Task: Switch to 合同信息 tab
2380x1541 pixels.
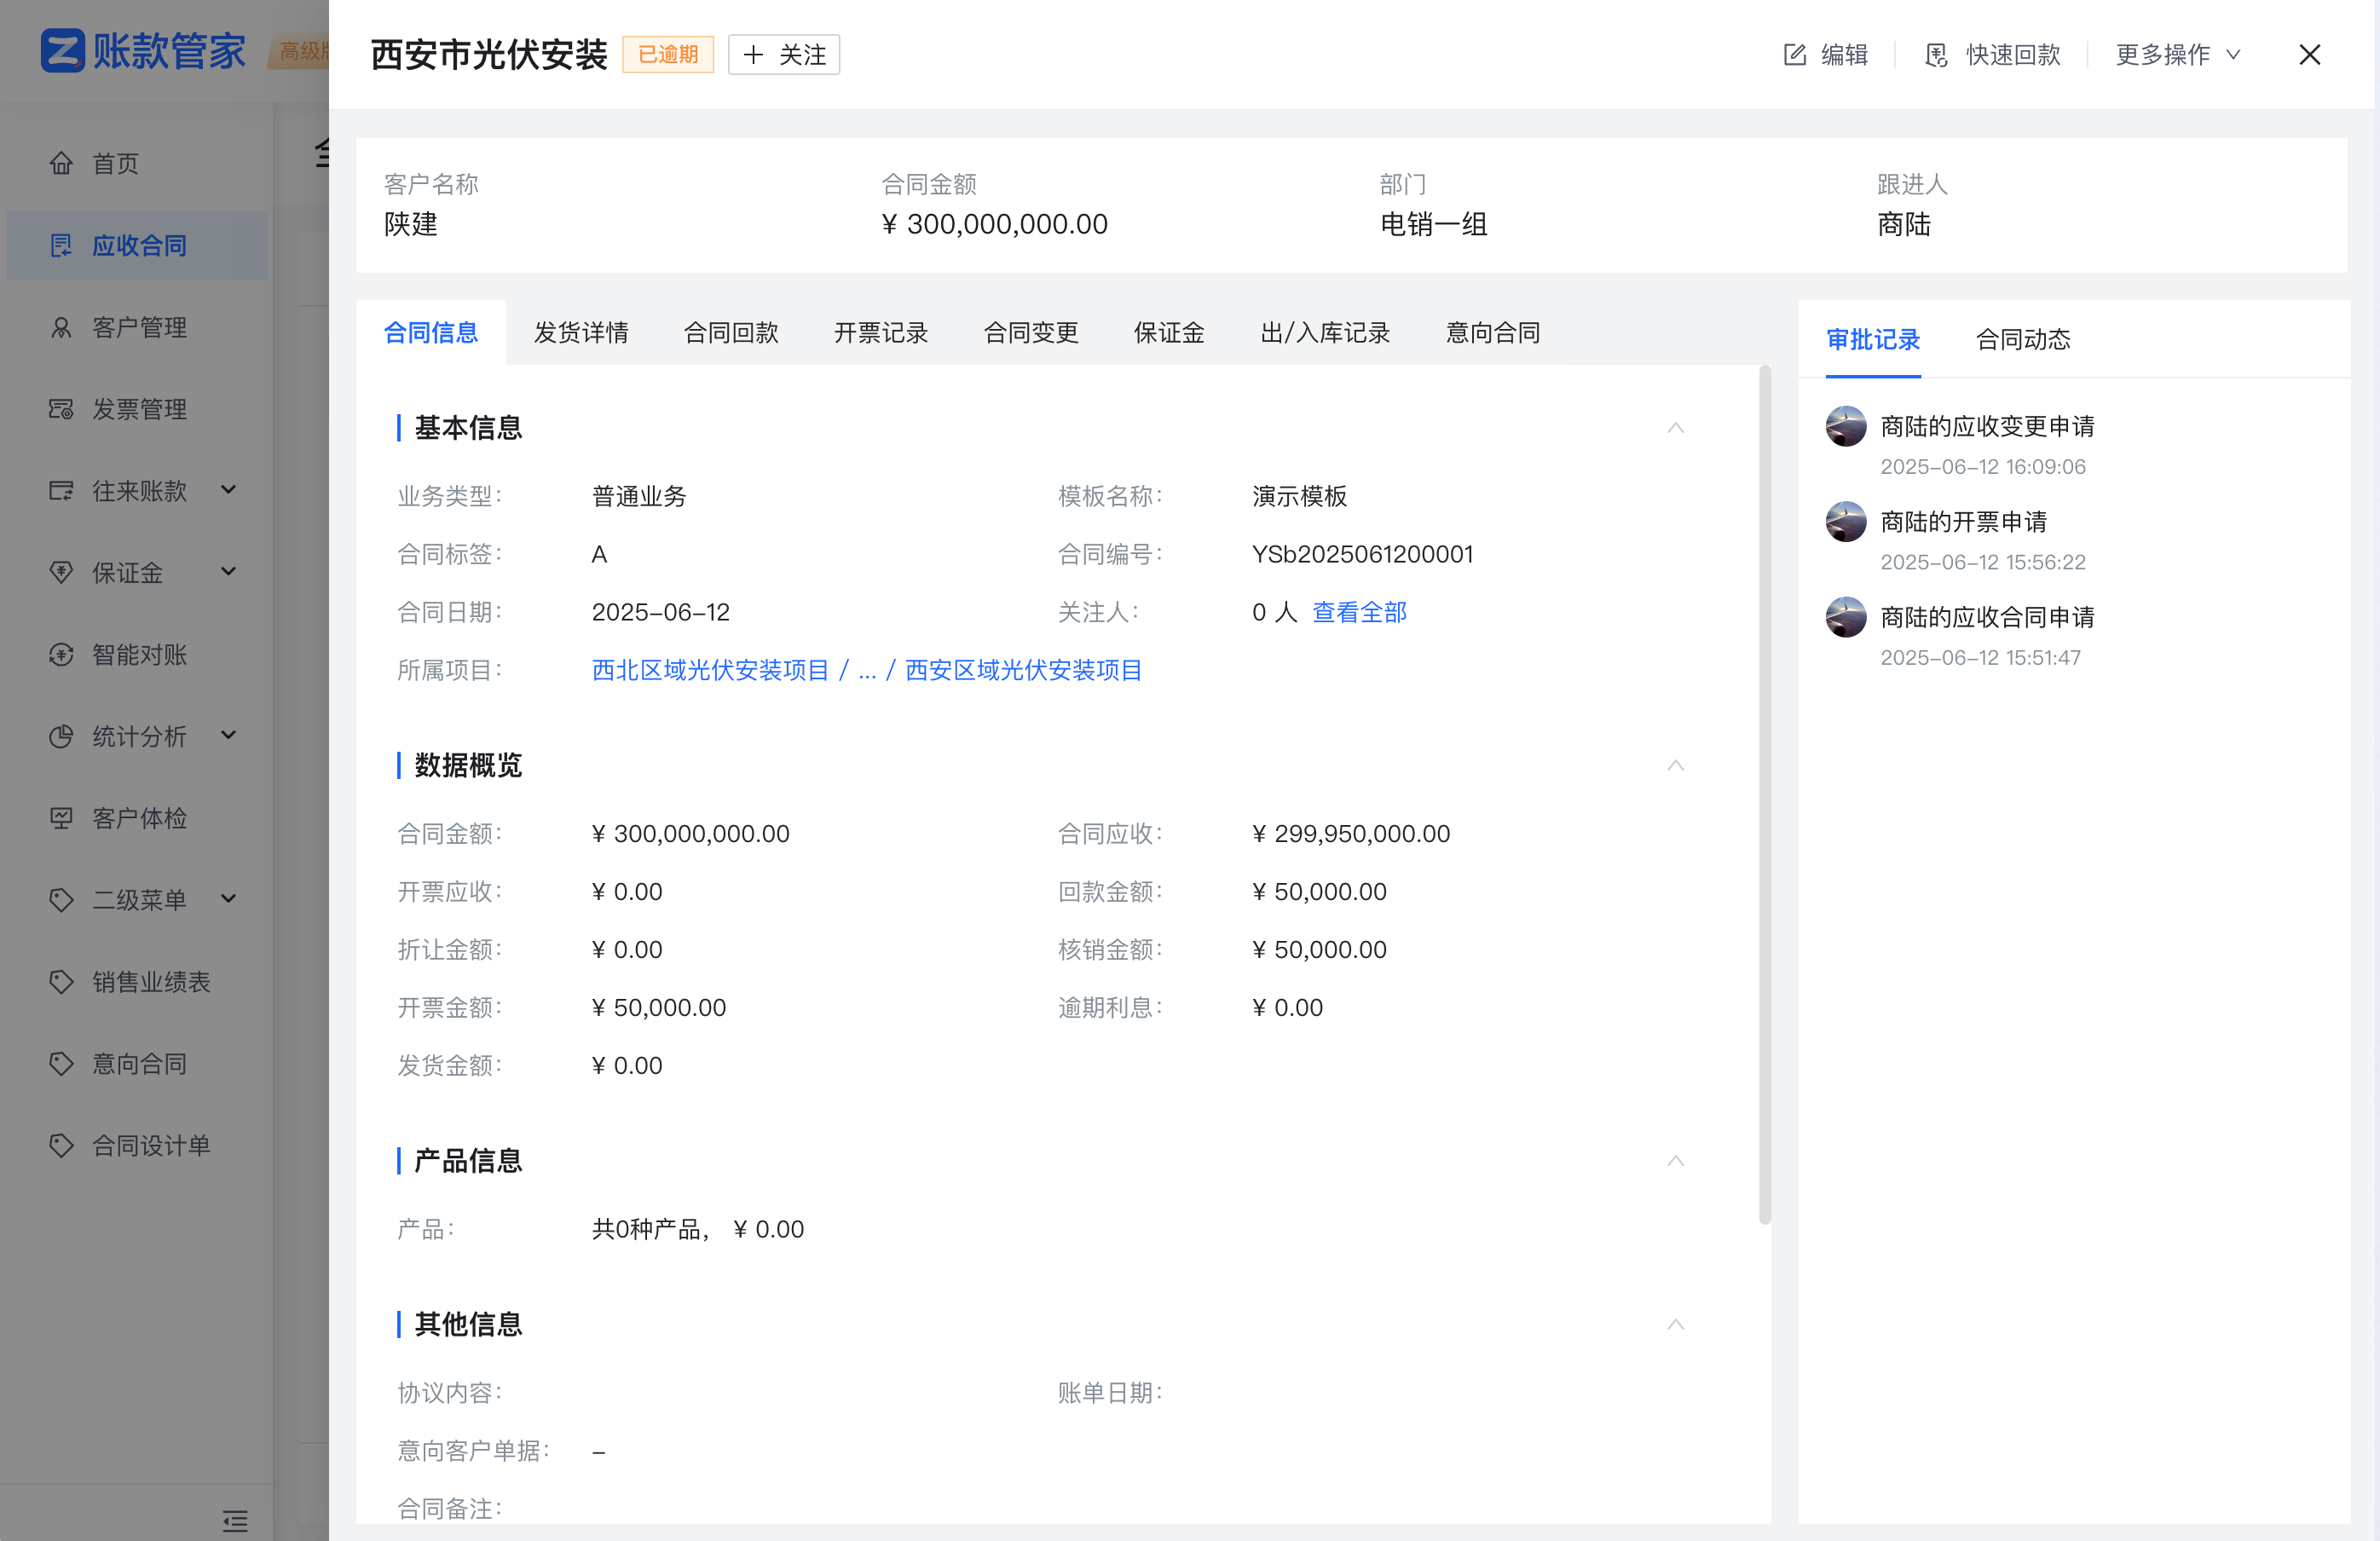Action: pos(431,333)
